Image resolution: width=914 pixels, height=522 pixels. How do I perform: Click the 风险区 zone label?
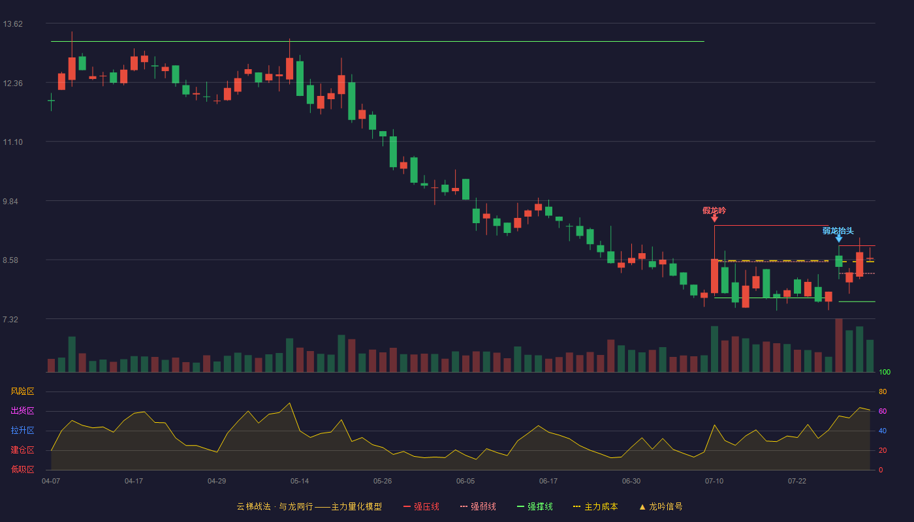coord(22,391)
